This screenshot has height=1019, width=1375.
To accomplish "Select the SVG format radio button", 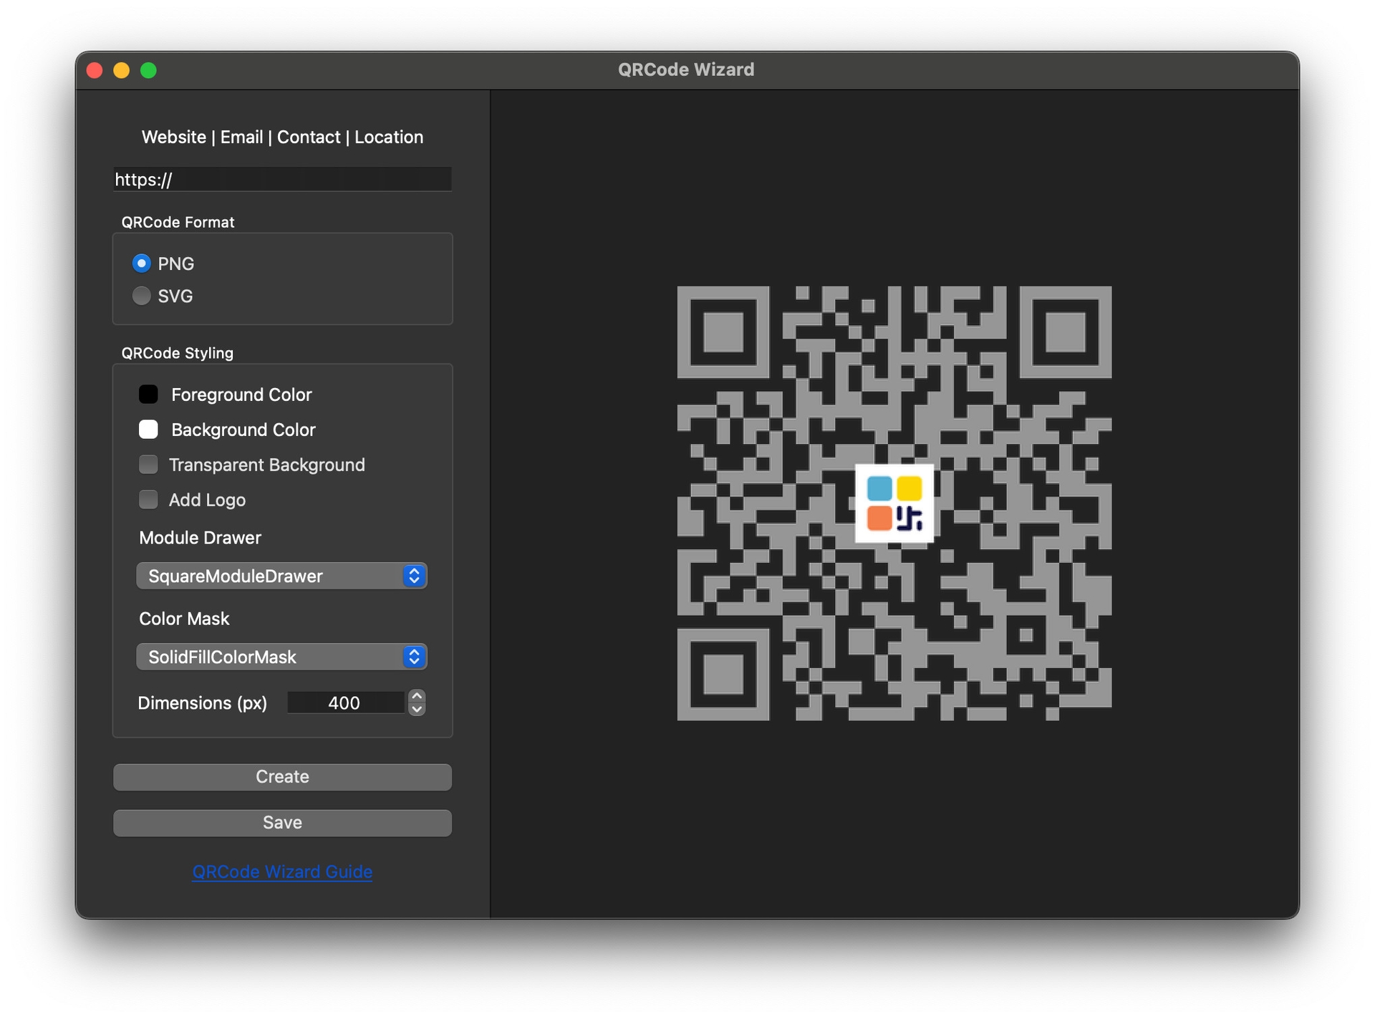I will click(142, 296).
